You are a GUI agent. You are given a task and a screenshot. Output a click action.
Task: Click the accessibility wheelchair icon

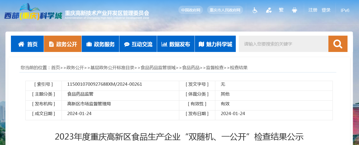pyautogui.click(x=255, y=10)
